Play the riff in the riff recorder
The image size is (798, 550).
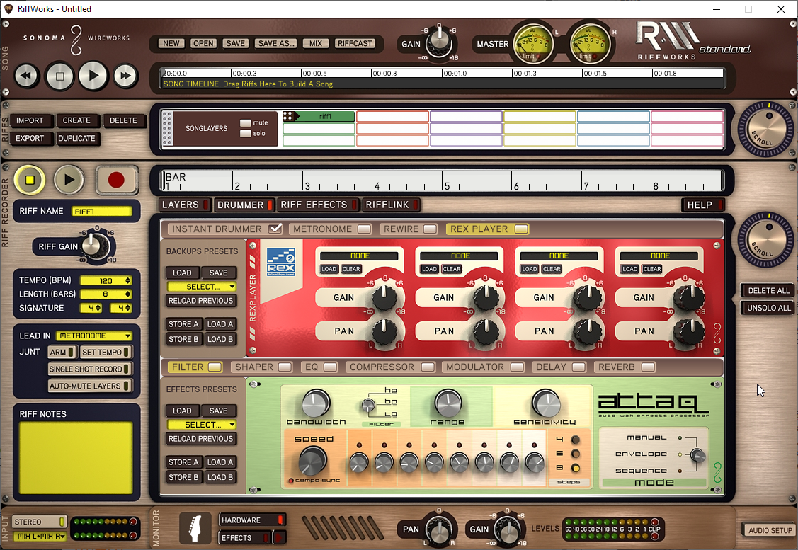(x=69, y=180)
